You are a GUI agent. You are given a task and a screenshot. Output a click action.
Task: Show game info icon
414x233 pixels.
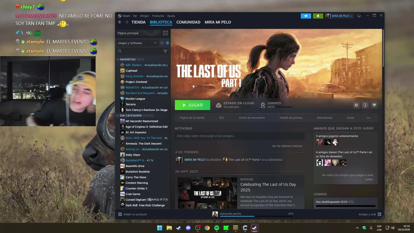pyautogui.click(x=365, y=105)
